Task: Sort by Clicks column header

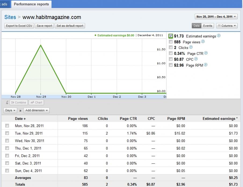Action: pos(103,119)
